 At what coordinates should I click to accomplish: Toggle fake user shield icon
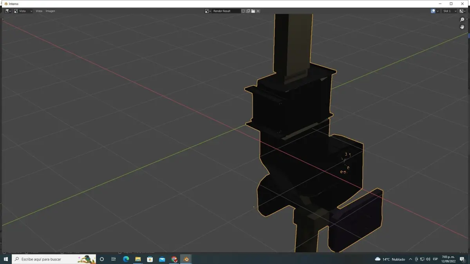(243, 11)
